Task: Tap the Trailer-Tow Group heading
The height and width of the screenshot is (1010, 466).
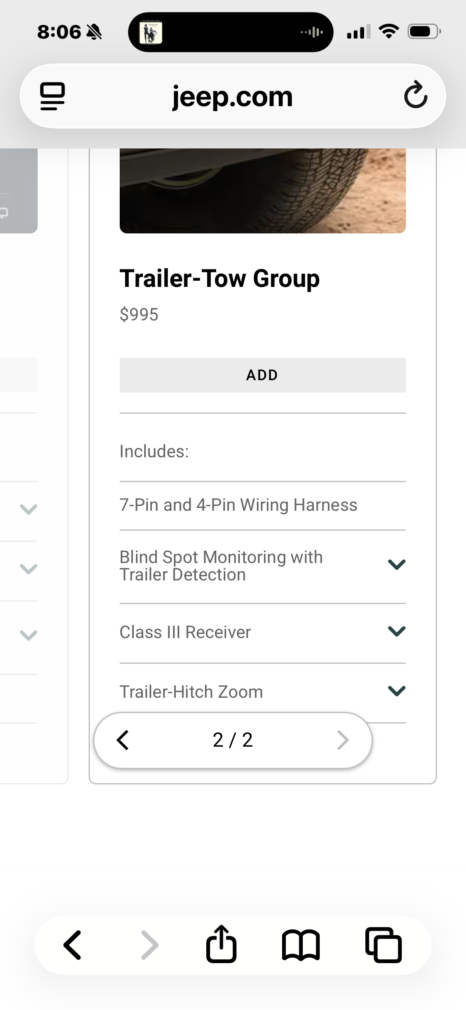Action: point(220,278)
